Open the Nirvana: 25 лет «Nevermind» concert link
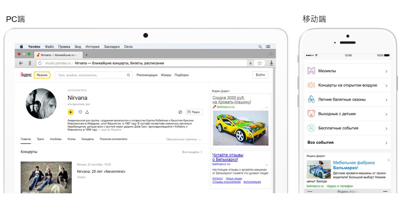 (x=101, y=172)
